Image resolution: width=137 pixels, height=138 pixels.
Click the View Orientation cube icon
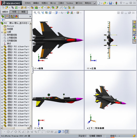coord(50,13)
